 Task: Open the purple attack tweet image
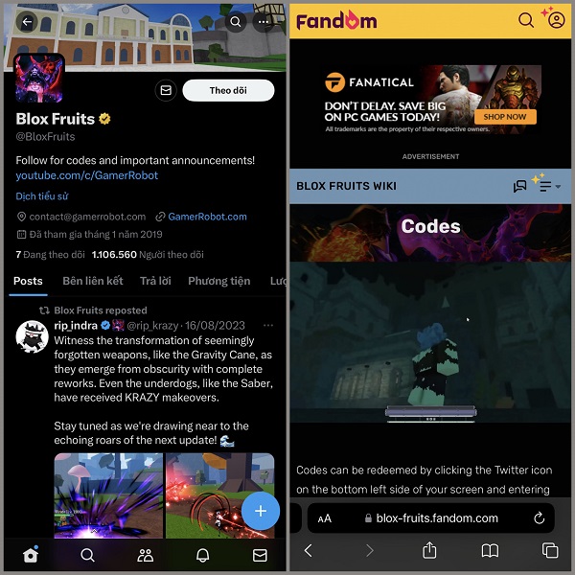pyautogui.click(x=108, y=495)
